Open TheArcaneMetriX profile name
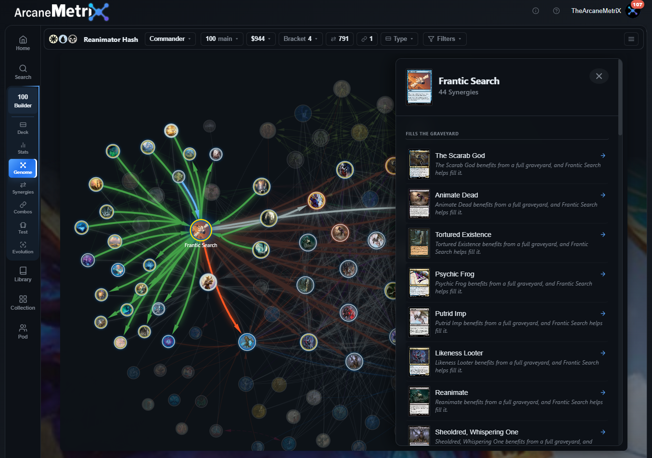 [596, 11]
